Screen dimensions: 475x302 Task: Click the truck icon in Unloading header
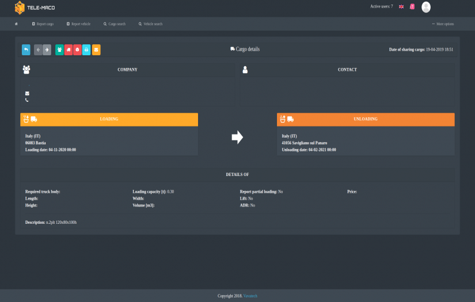click(x=291, y=119)
